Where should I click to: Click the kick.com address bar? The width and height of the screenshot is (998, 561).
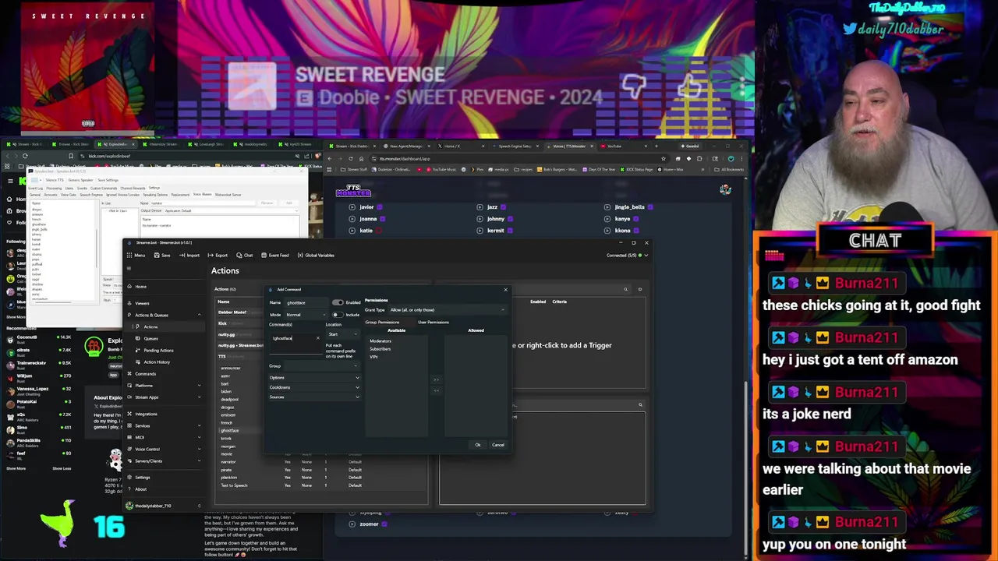[x=187, y=156]
